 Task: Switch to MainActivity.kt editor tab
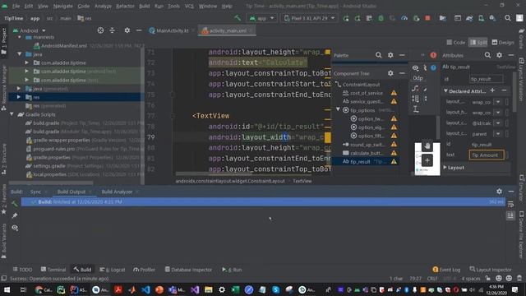point(171,30)
